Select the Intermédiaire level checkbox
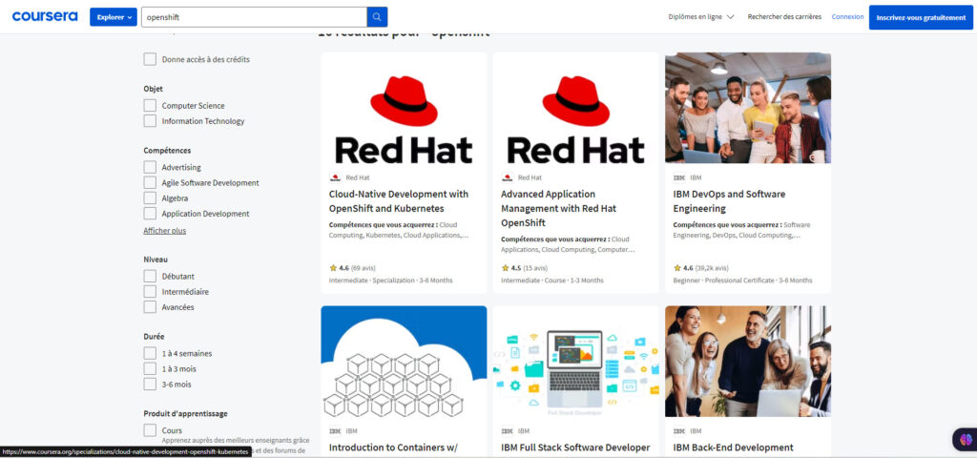 [150, 292]
